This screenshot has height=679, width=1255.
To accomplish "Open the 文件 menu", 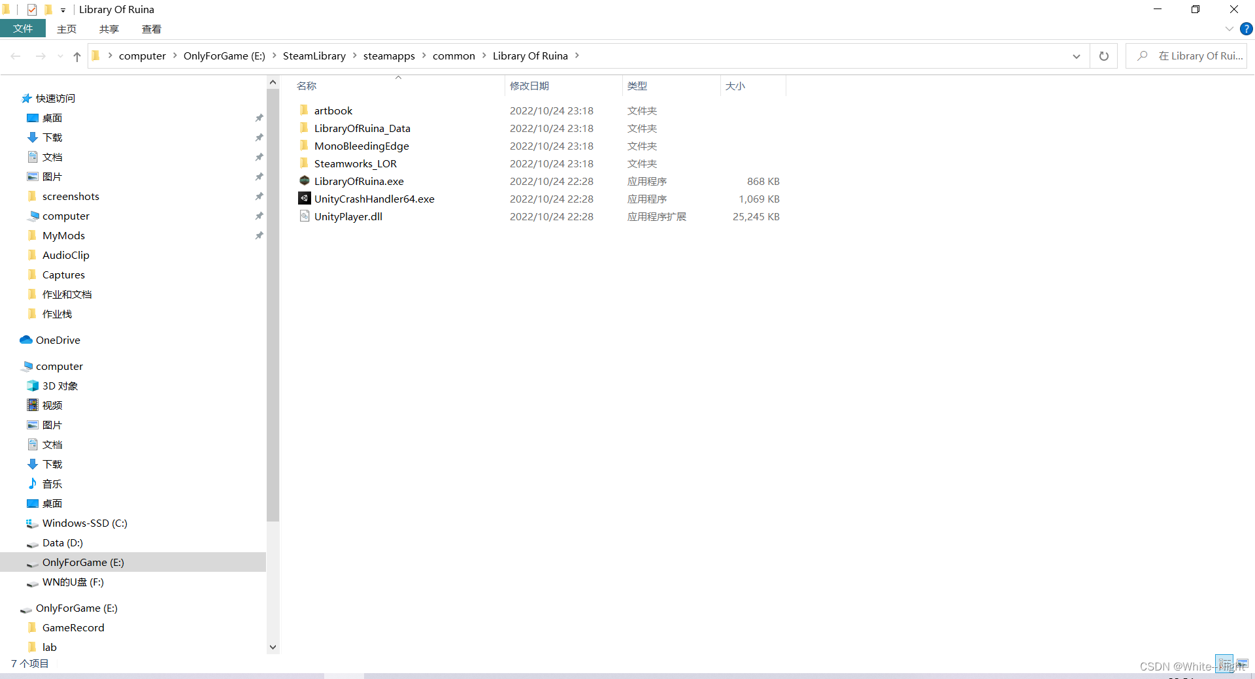I will click(23, 29).
